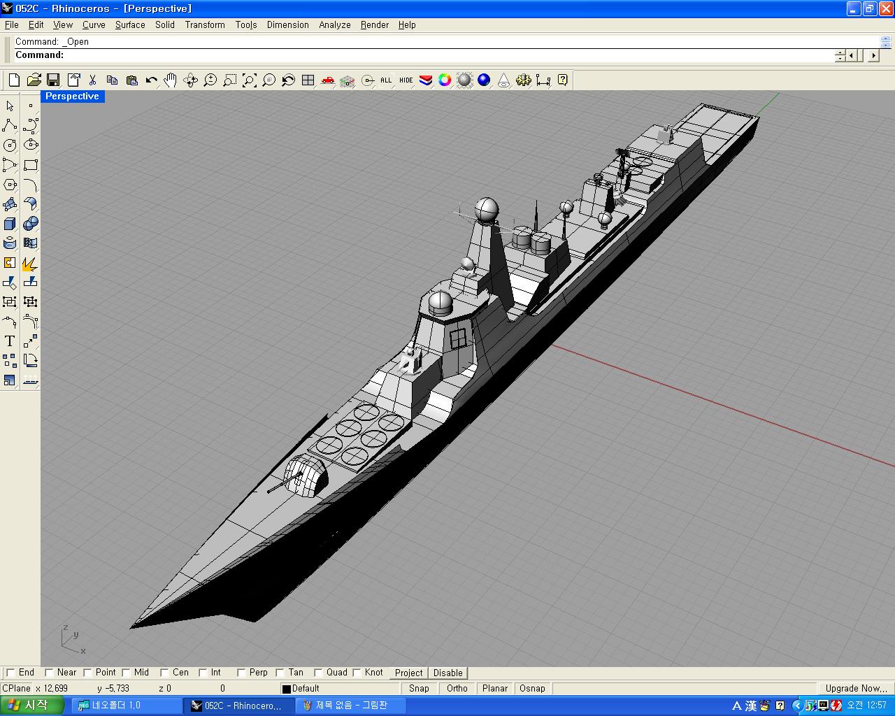The width and height of the screenshot is (895, 716).
Task: Click the Zoom Extents icon
Action: 249,80
